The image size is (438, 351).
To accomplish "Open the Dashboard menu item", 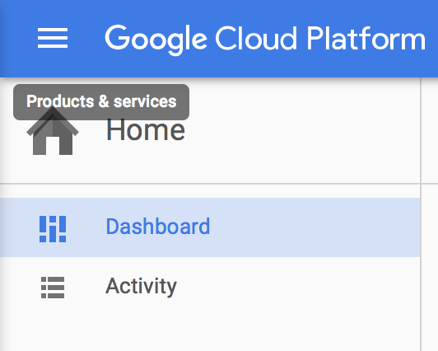I will tap(210, 227).
